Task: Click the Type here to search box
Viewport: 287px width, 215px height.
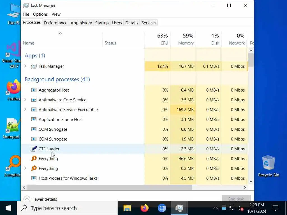Action: (x=67, y=208)
